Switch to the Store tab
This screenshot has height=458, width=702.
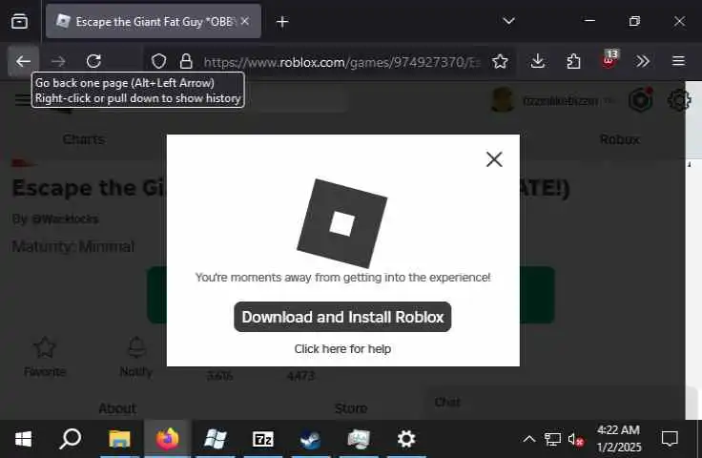click(351, 408)
